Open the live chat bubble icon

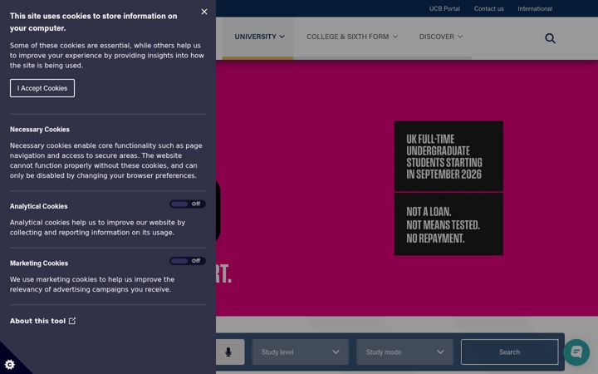pyautogui.click(x=576, y=352)
